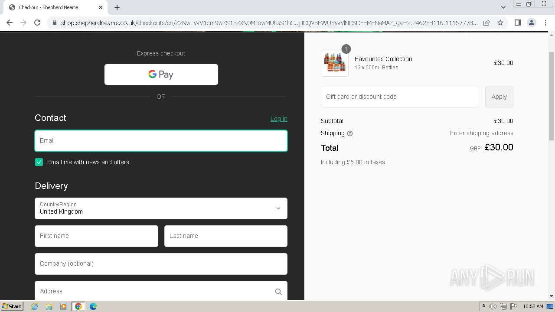Click the £30.00 total amount
The height and width of the screenshot is (312, 555).
(499, 147)
